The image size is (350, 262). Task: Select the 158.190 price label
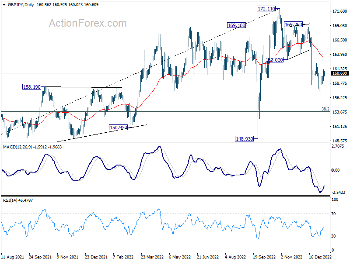coord(32,87)
